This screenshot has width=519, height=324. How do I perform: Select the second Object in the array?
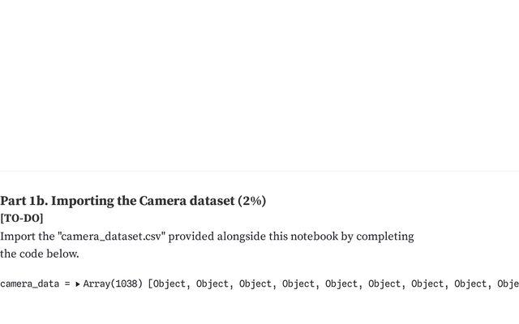point(212,284)
